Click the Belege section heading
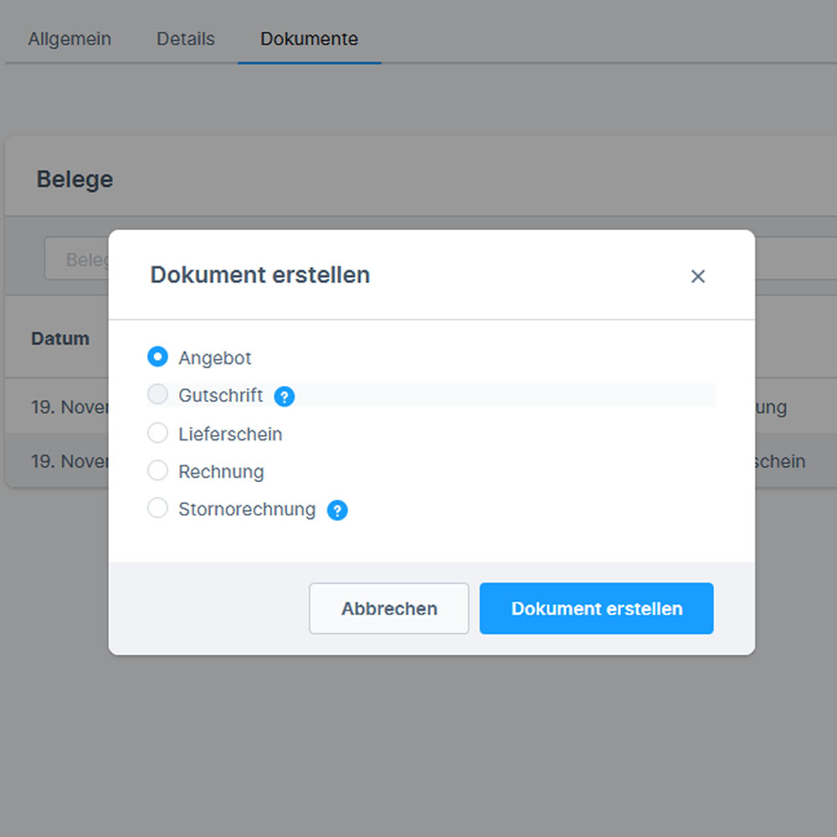The height and width of the screenshot is (837, 837). [x=74, y=178]
